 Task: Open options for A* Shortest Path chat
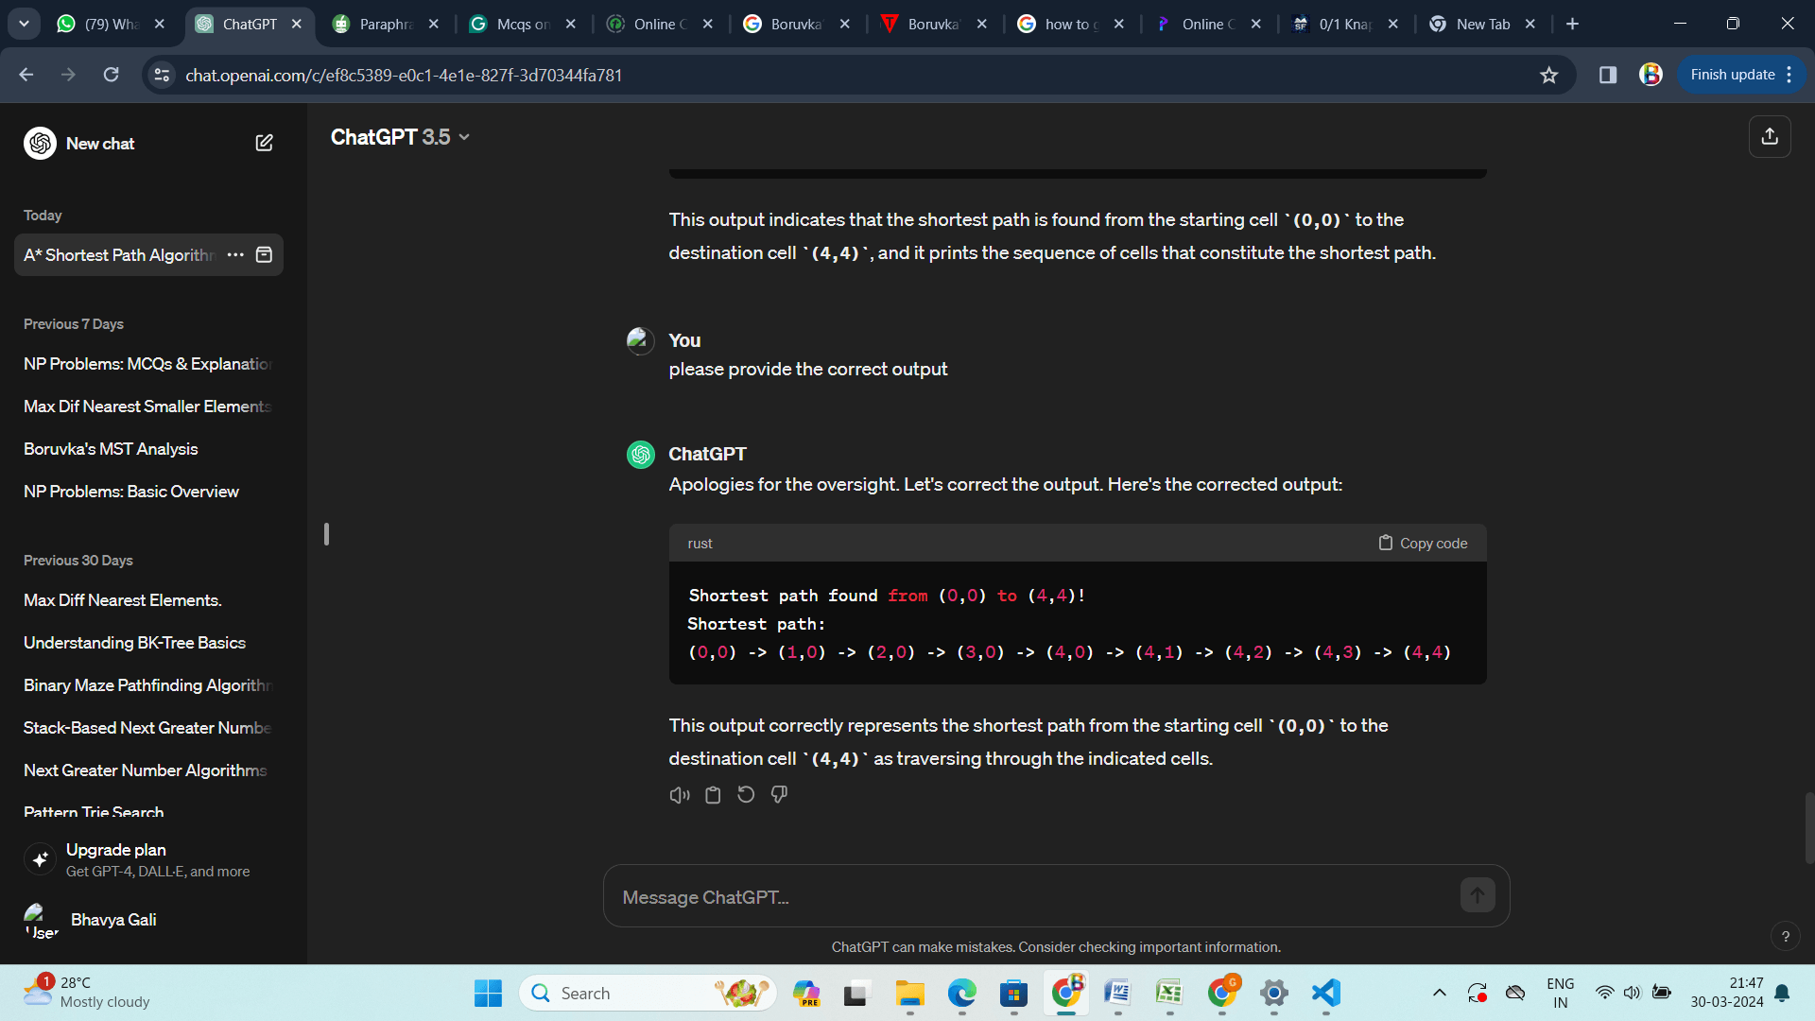click(235, 255)
